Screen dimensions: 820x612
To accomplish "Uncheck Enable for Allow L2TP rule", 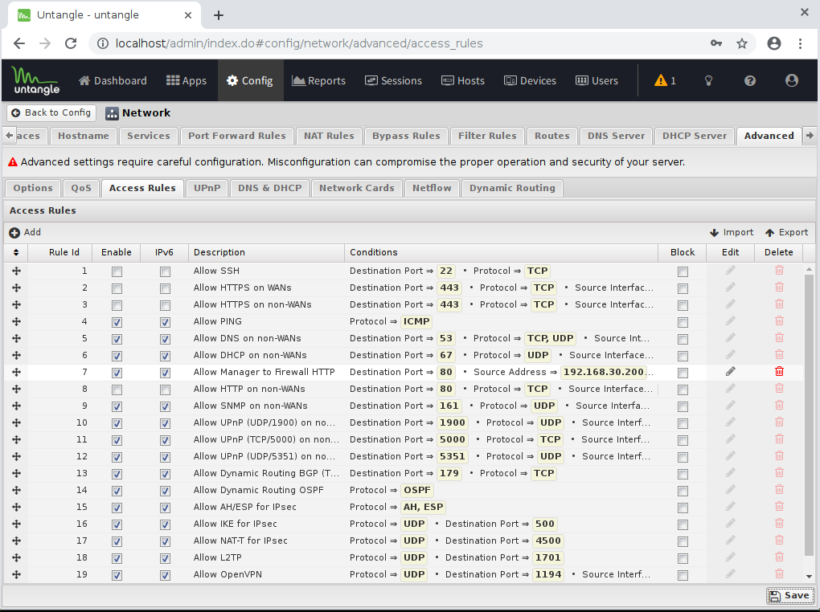I will (117, 559).
